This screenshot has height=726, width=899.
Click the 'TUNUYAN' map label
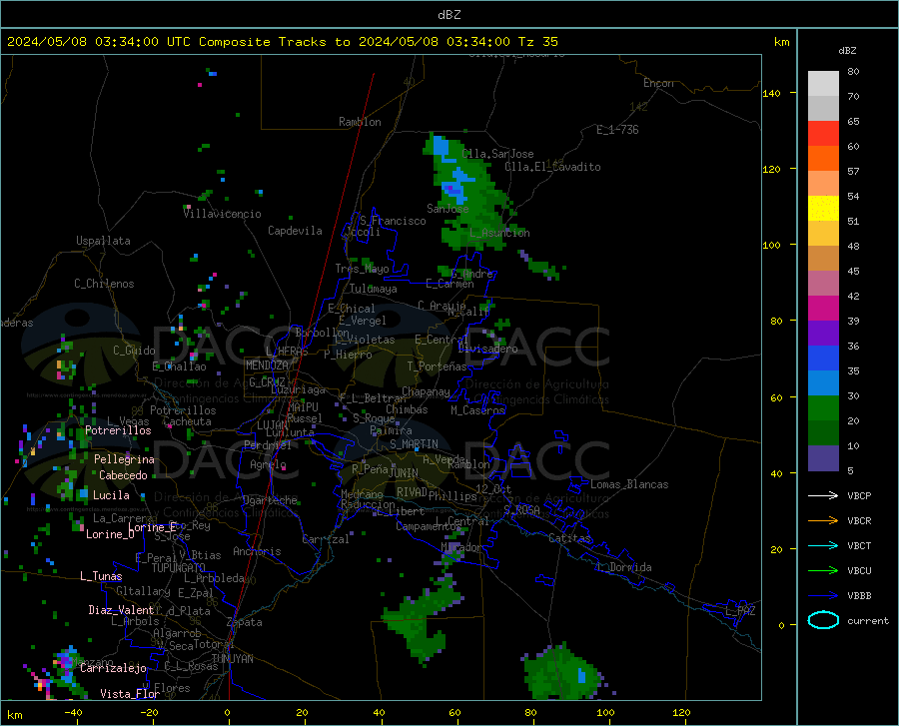pyautogui.click(x=232, y=659)
